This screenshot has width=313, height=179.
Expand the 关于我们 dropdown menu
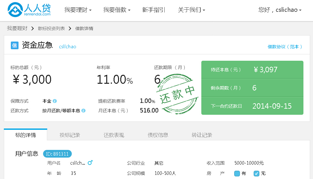[191, 10]
